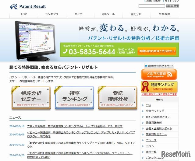
Task: Open the 【おむつ分野】 ranking news article
Action: click(80, 155)
